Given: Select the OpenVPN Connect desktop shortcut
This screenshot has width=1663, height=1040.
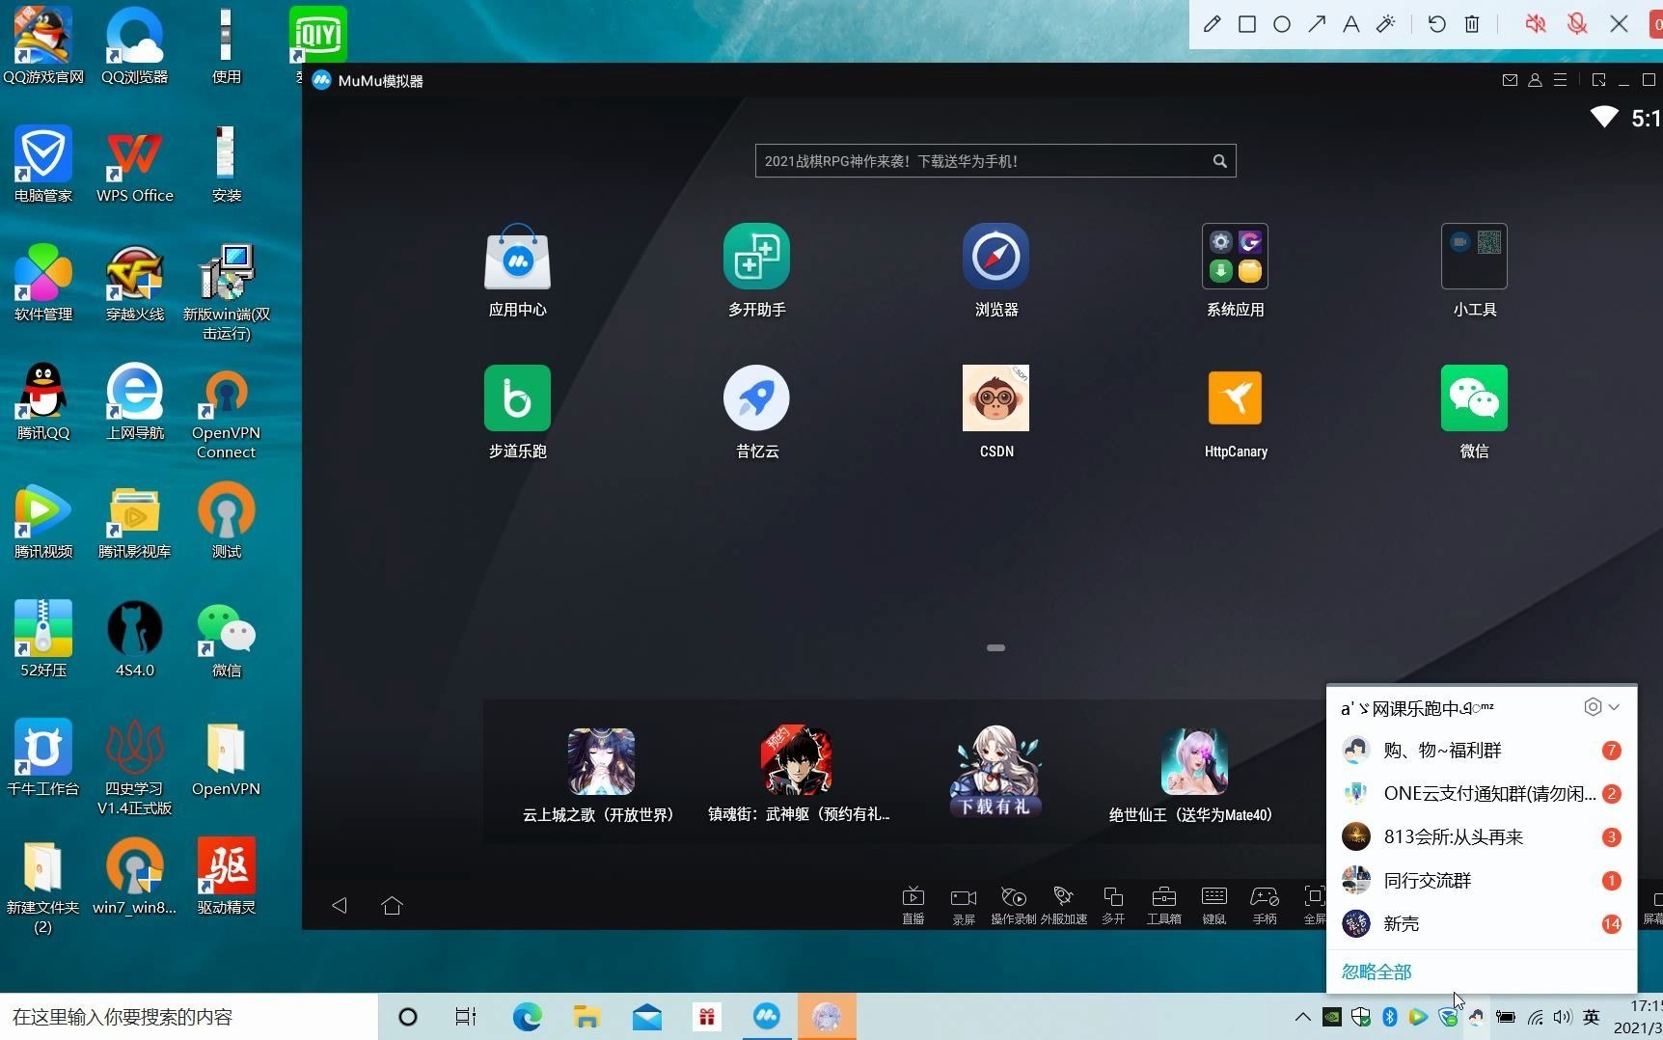Looking at the screenshot, I should (226, 413).
